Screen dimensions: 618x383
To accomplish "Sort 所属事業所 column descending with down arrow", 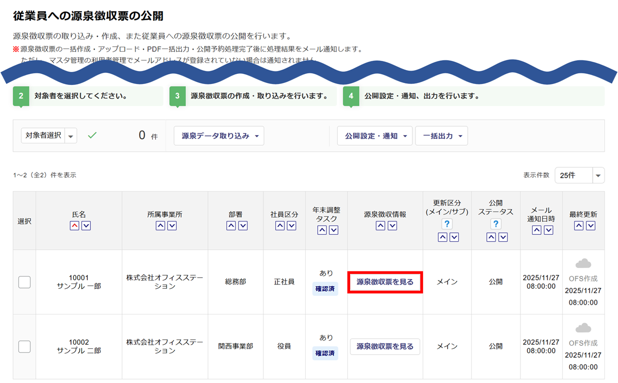I will click(172, 226).
